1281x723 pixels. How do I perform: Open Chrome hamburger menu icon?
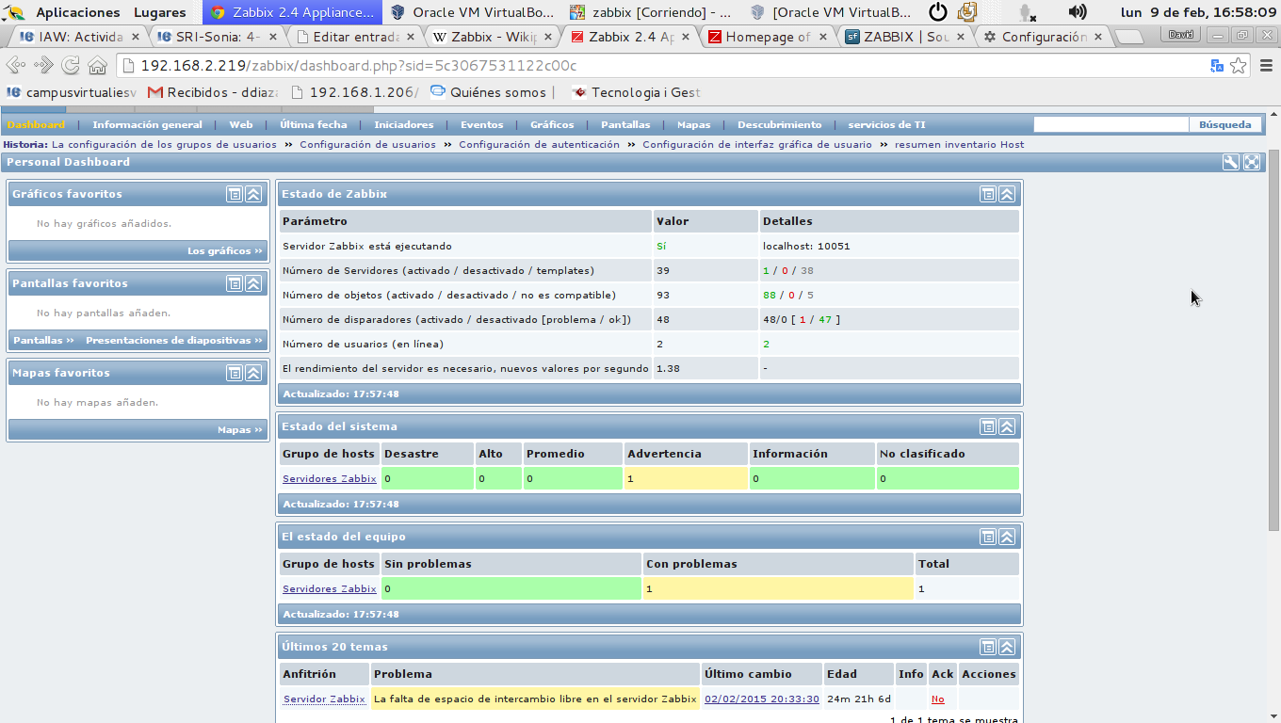1263,66
